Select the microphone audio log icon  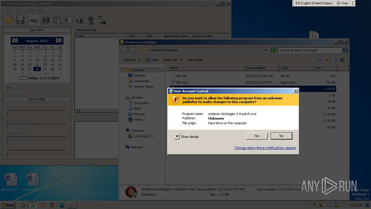tap(102, 20)
